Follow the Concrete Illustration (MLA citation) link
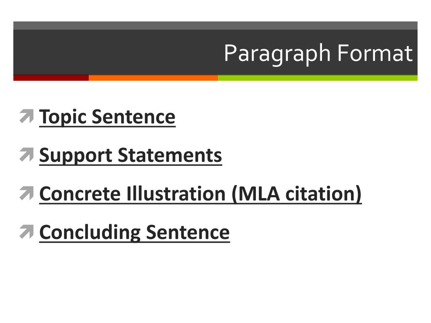The image size is (431, 323). (200, 194)
